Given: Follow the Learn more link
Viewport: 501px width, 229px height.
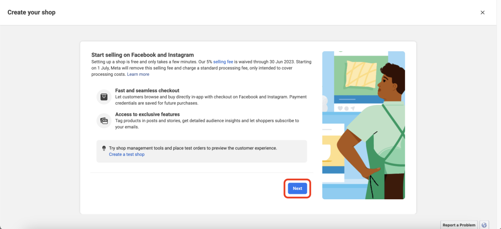Looking at the screenshot, I should (138, 74).
